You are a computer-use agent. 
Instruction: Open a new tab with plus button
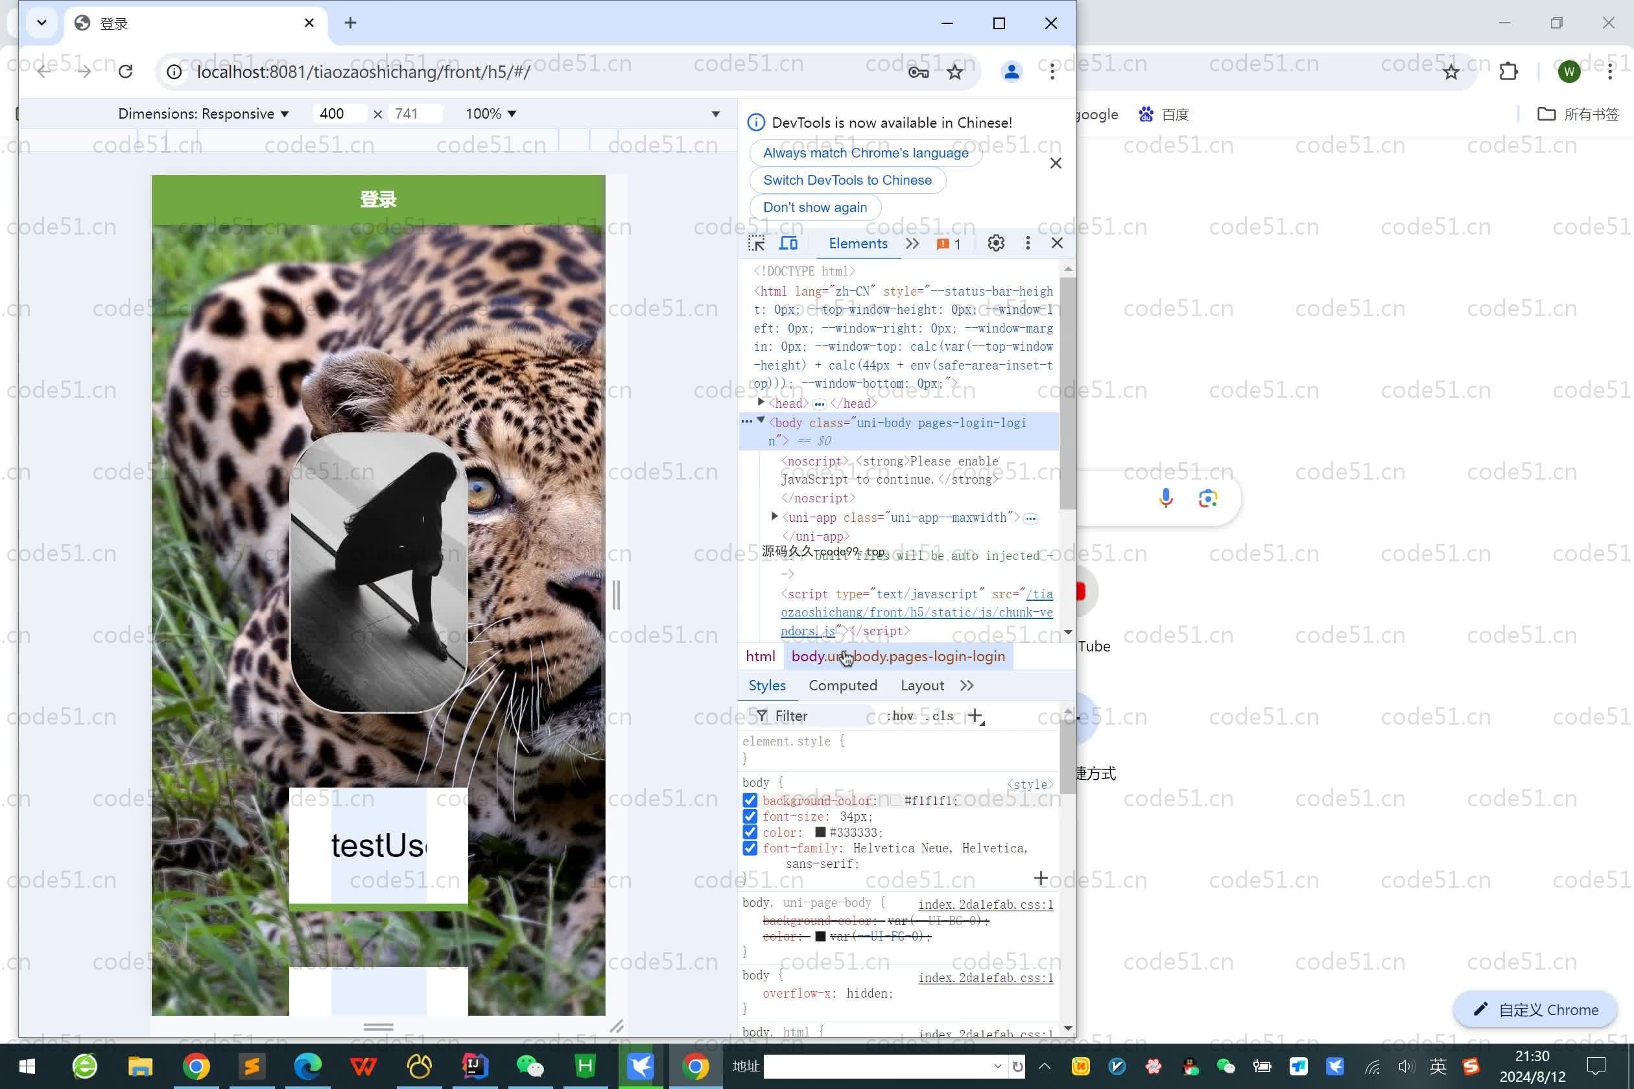tap(350, 23)
